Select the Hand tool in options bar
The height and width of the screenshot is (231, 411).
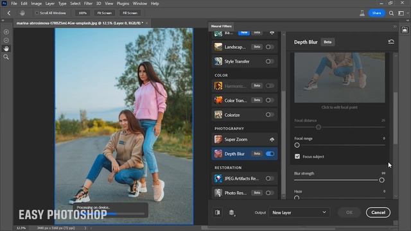22,13
